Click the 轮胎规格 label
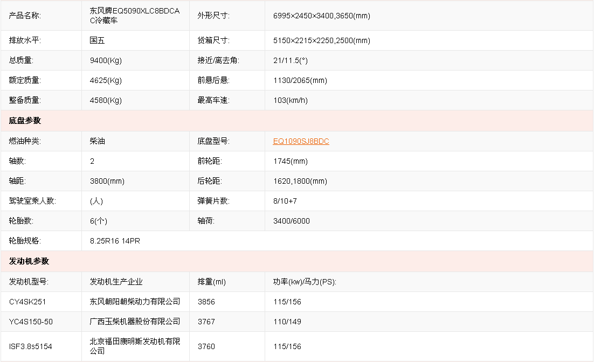 [x=25, y=241]
